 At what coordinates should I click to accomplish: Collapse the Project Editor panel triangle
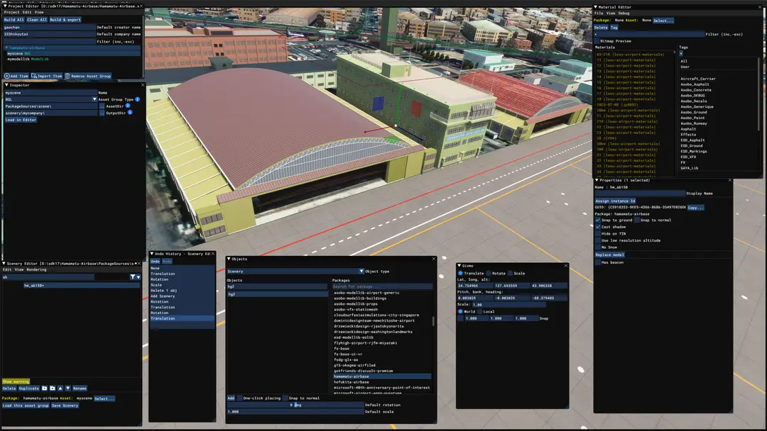point(6,6)
